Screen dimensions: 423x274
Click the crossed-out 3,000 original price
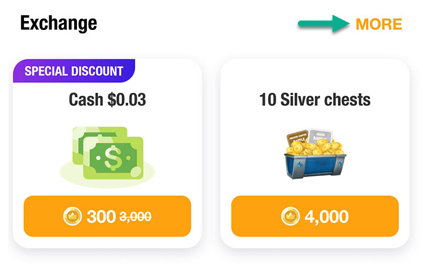[x=135, y=217]
